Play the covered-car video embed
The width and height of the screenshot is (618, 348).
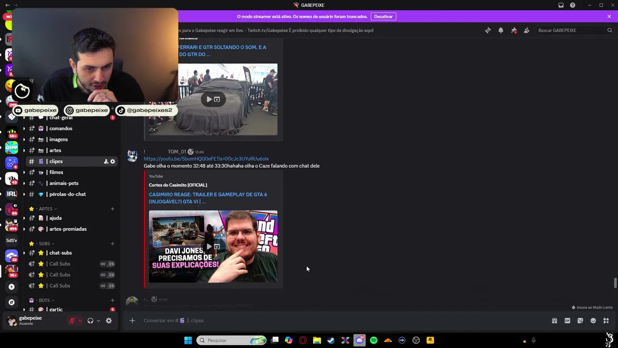coord(209,100)
